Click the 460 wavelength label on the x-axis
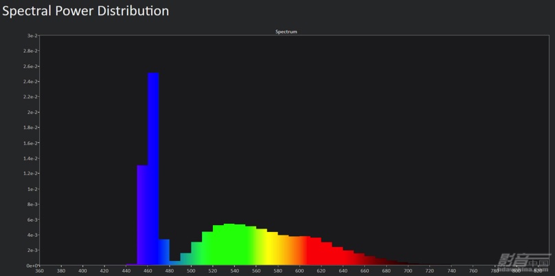Screen dimensions: 555x276 coord(148,271)
